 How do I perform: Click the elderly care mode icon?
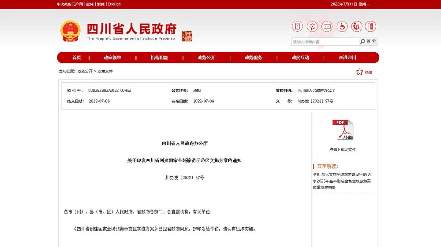[357, 26]
